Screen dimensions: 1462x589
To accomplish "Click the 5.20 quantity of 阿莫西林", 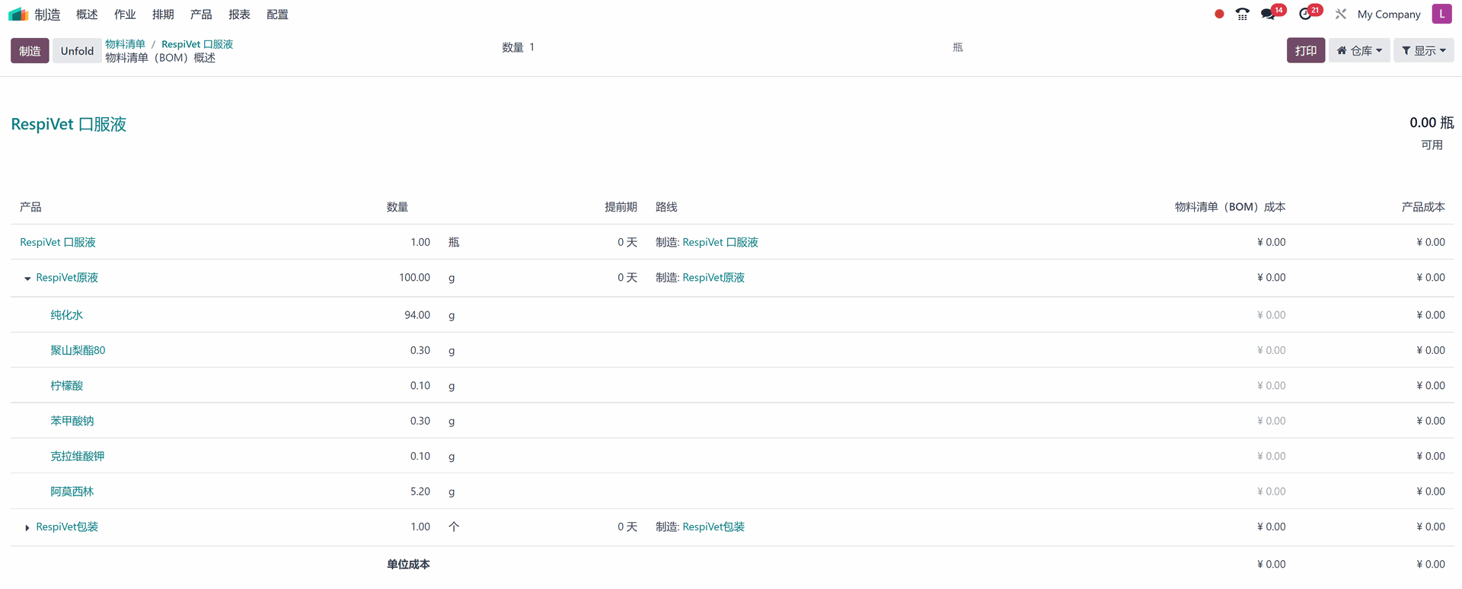I will (420, 492).
